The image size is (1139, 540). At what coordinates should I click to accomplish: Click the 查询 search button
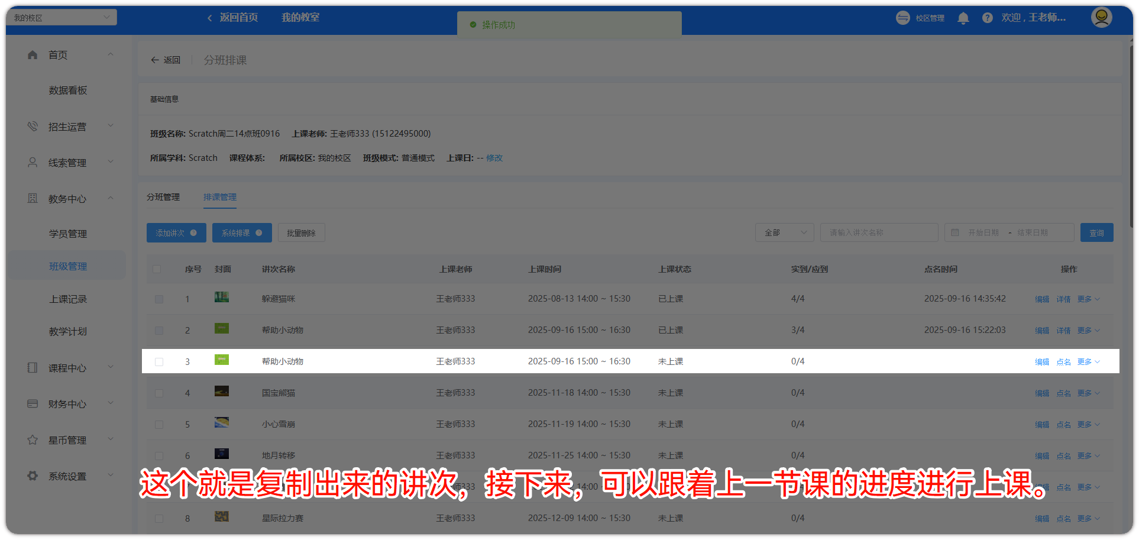(1096, 232)
